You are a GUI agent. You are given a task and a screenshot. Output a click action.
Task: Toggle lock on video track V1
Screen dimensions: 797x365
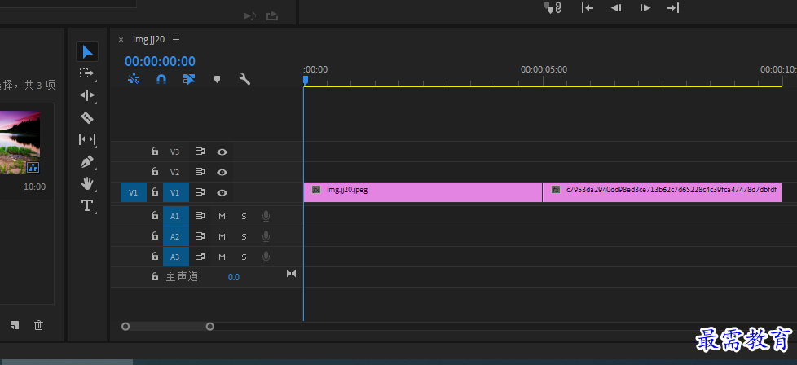155,192
